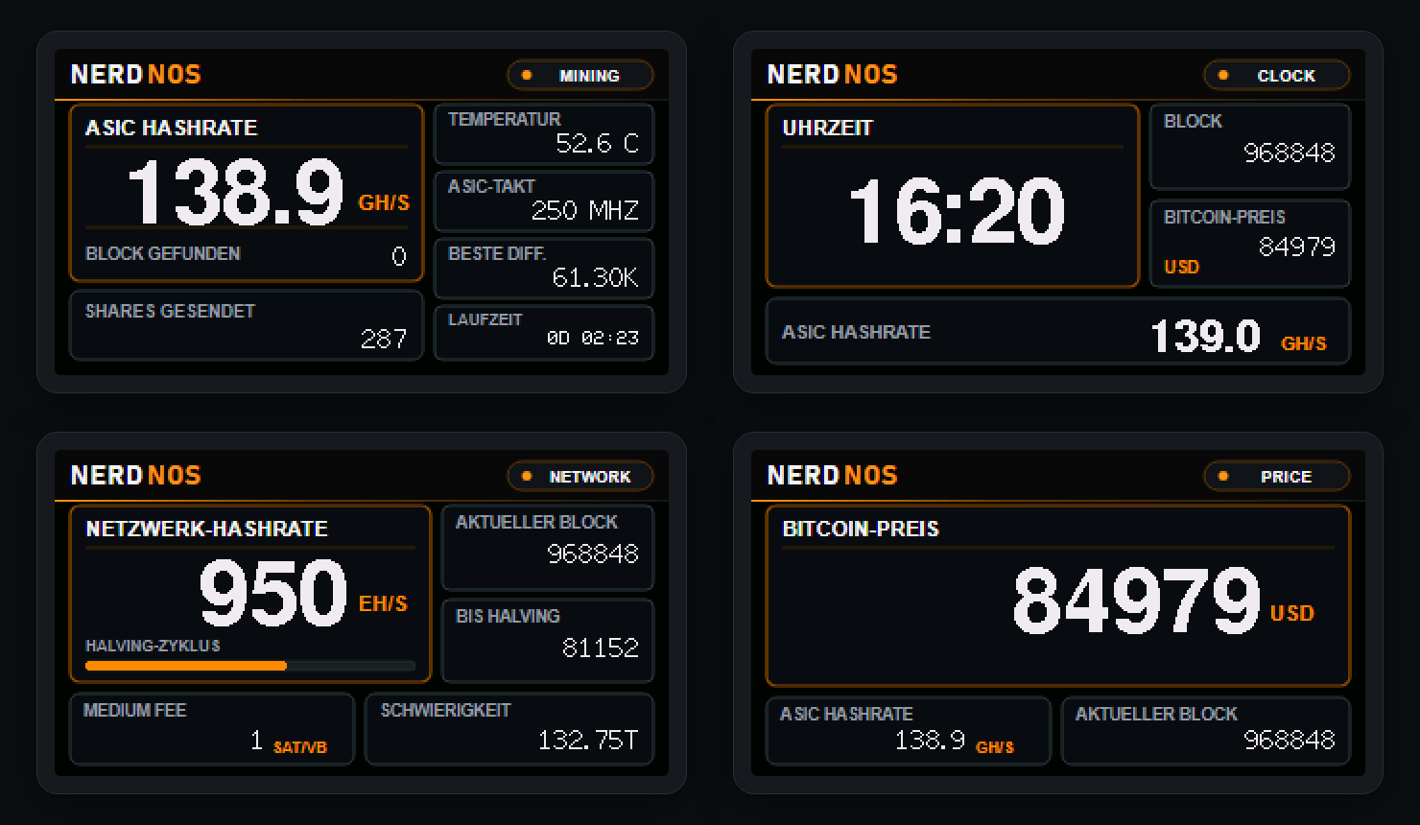
Task: Click the MEDIUM FEE 1 SAT/VB tile
Action: click(212, 729)
